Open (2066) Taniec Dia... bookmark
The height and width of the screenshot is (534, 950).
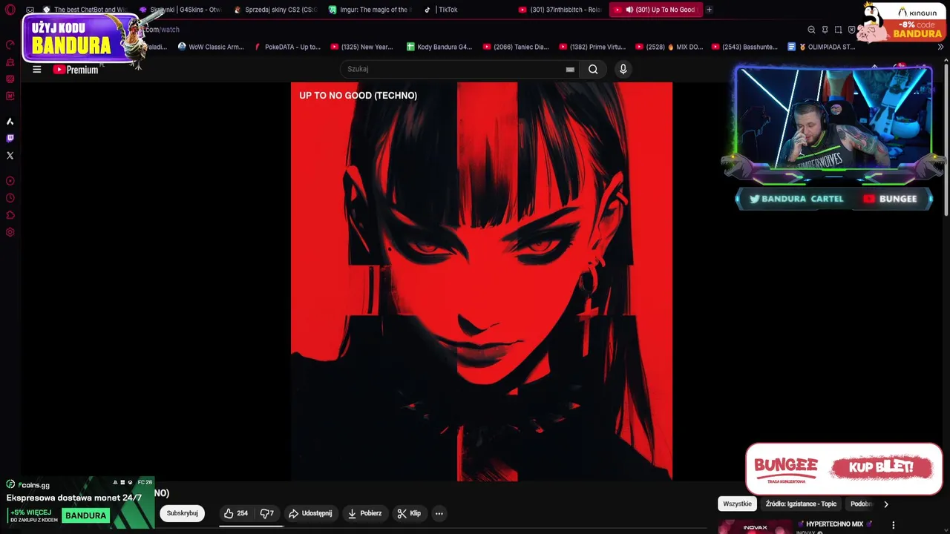(516, 47)
